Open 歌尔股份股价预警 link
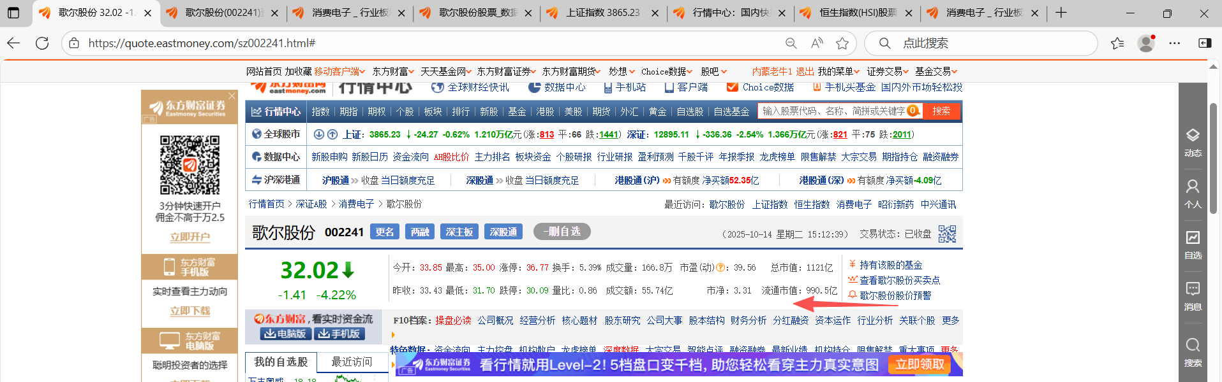 895,295
